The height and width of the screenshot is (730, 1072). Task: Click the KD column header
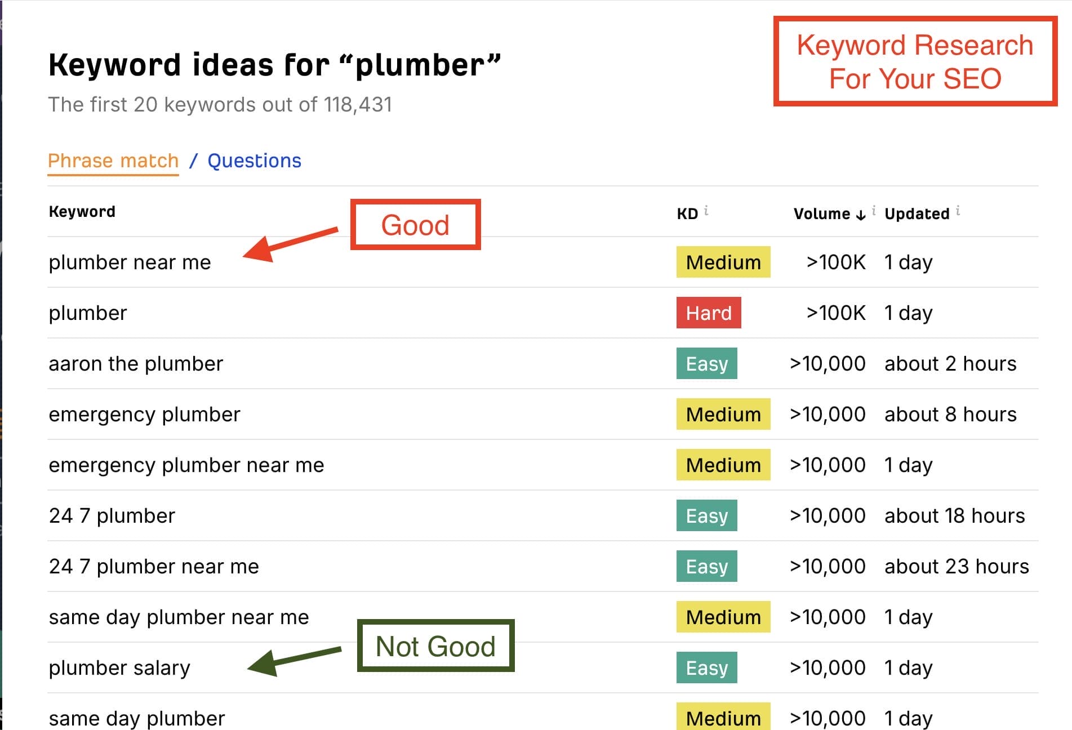687,214
